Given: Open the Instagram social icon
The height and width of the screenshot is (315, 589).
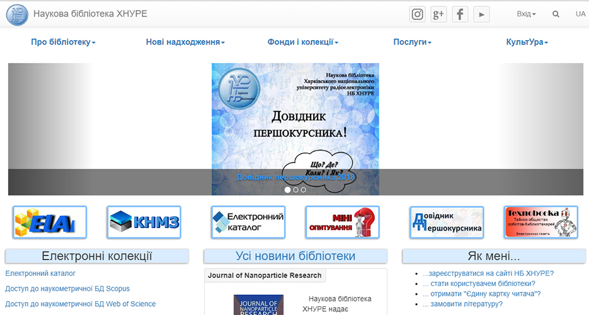Looking at the screenshot, I should click(x=417, y=14).
